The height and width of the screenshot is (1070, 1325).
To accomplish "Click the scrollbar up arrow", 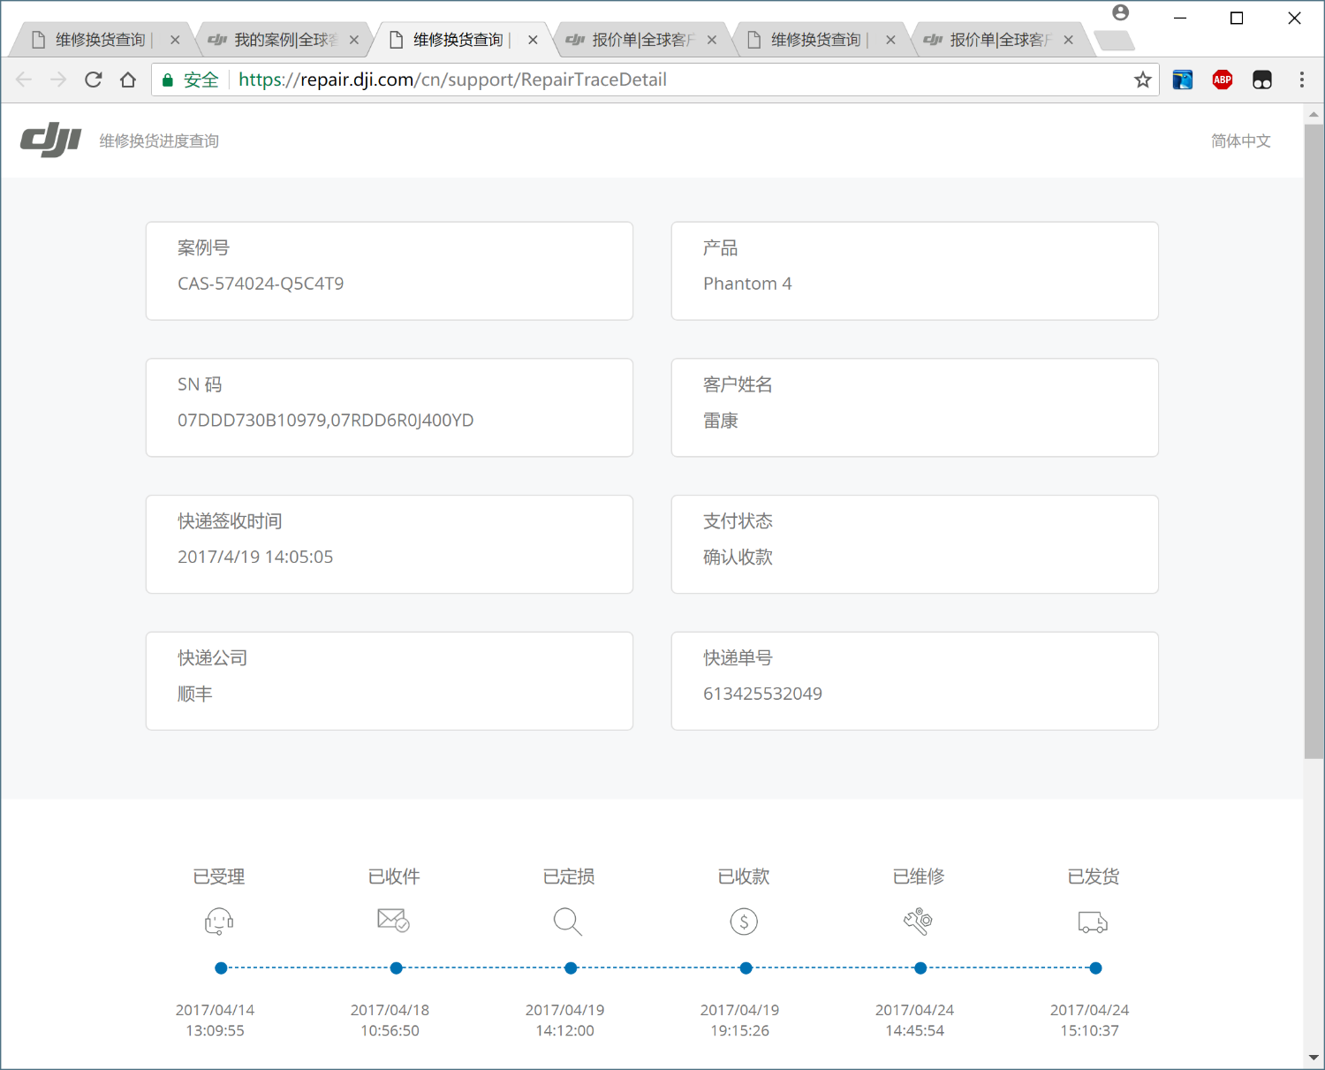I will tap(1314, 114).
